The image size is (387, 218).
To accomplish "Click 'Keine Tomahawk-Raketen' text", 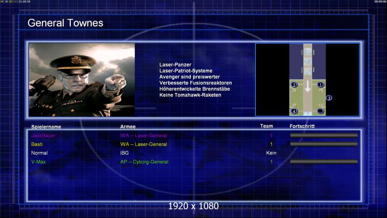I will click(x=190, y=95).
